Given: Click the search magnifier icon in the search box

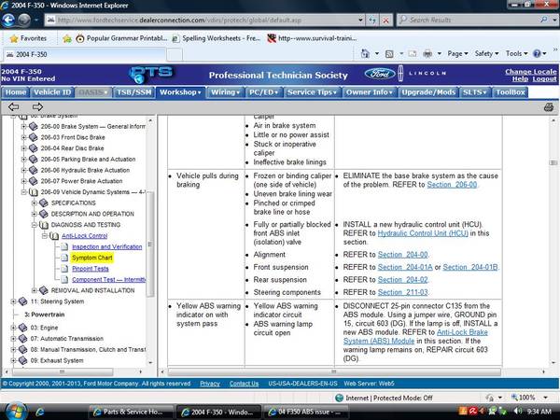Looking at the screenshot, I should pos(543,20).
